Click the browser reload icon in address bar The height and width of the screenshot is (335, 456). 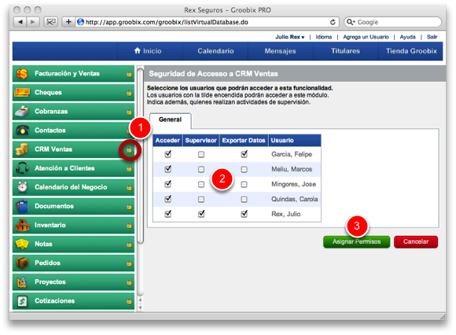click(x=333, y=22)
